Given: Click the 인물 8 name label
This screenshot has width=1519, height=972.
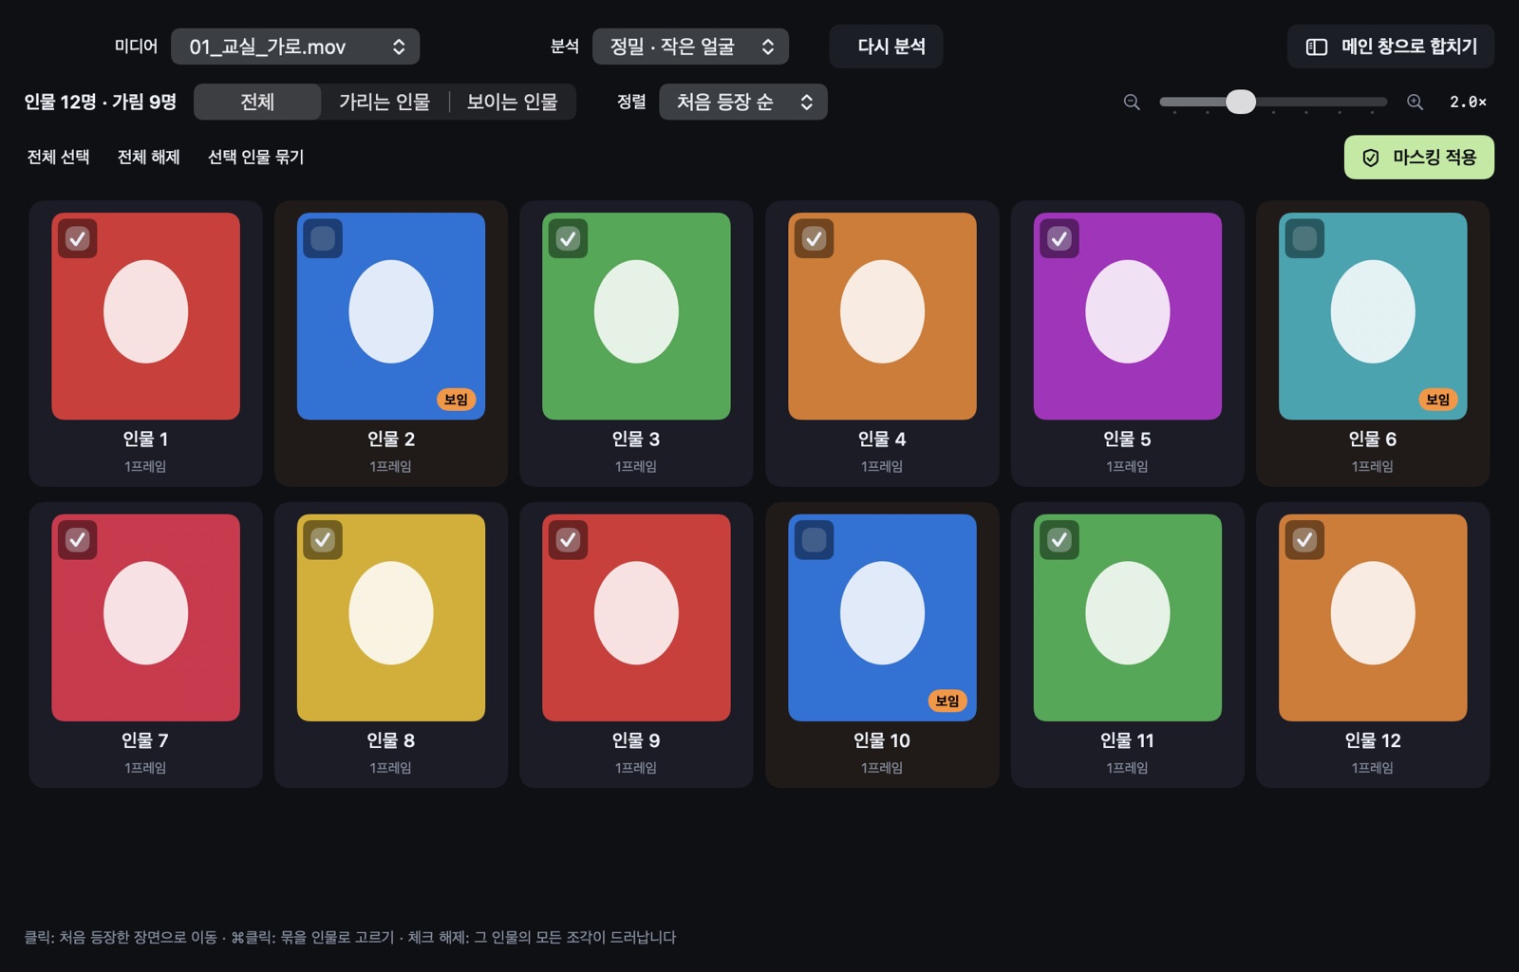Looking at the screenshot, I should pos(391,740).
